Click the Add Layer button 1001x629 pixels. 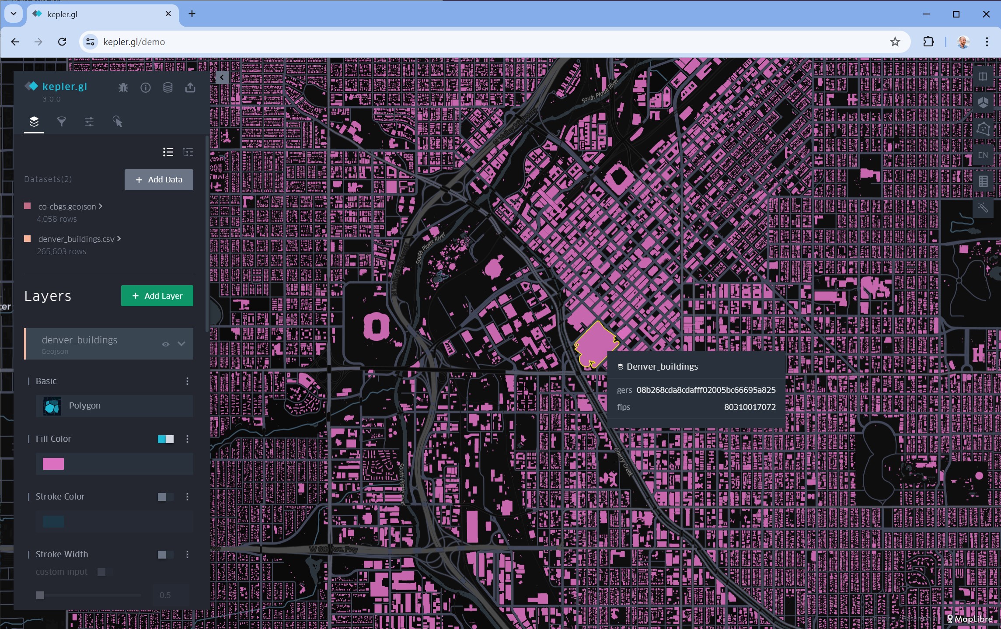[157, 296]
